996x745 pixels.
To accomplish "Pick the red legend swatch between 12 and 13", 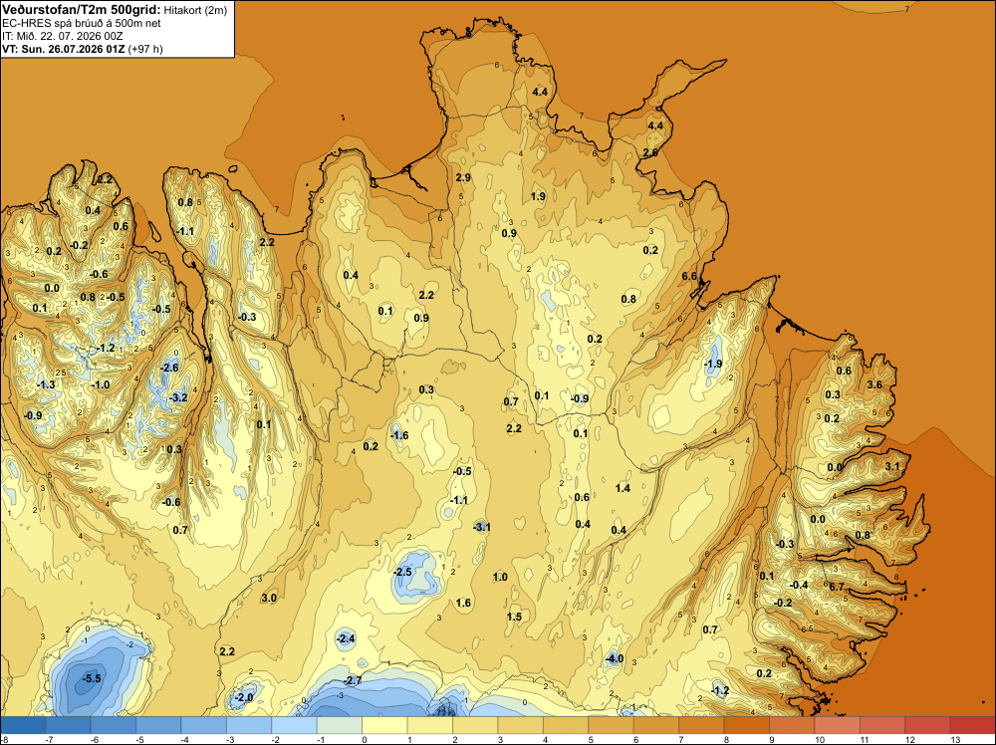I will (927, 725).
